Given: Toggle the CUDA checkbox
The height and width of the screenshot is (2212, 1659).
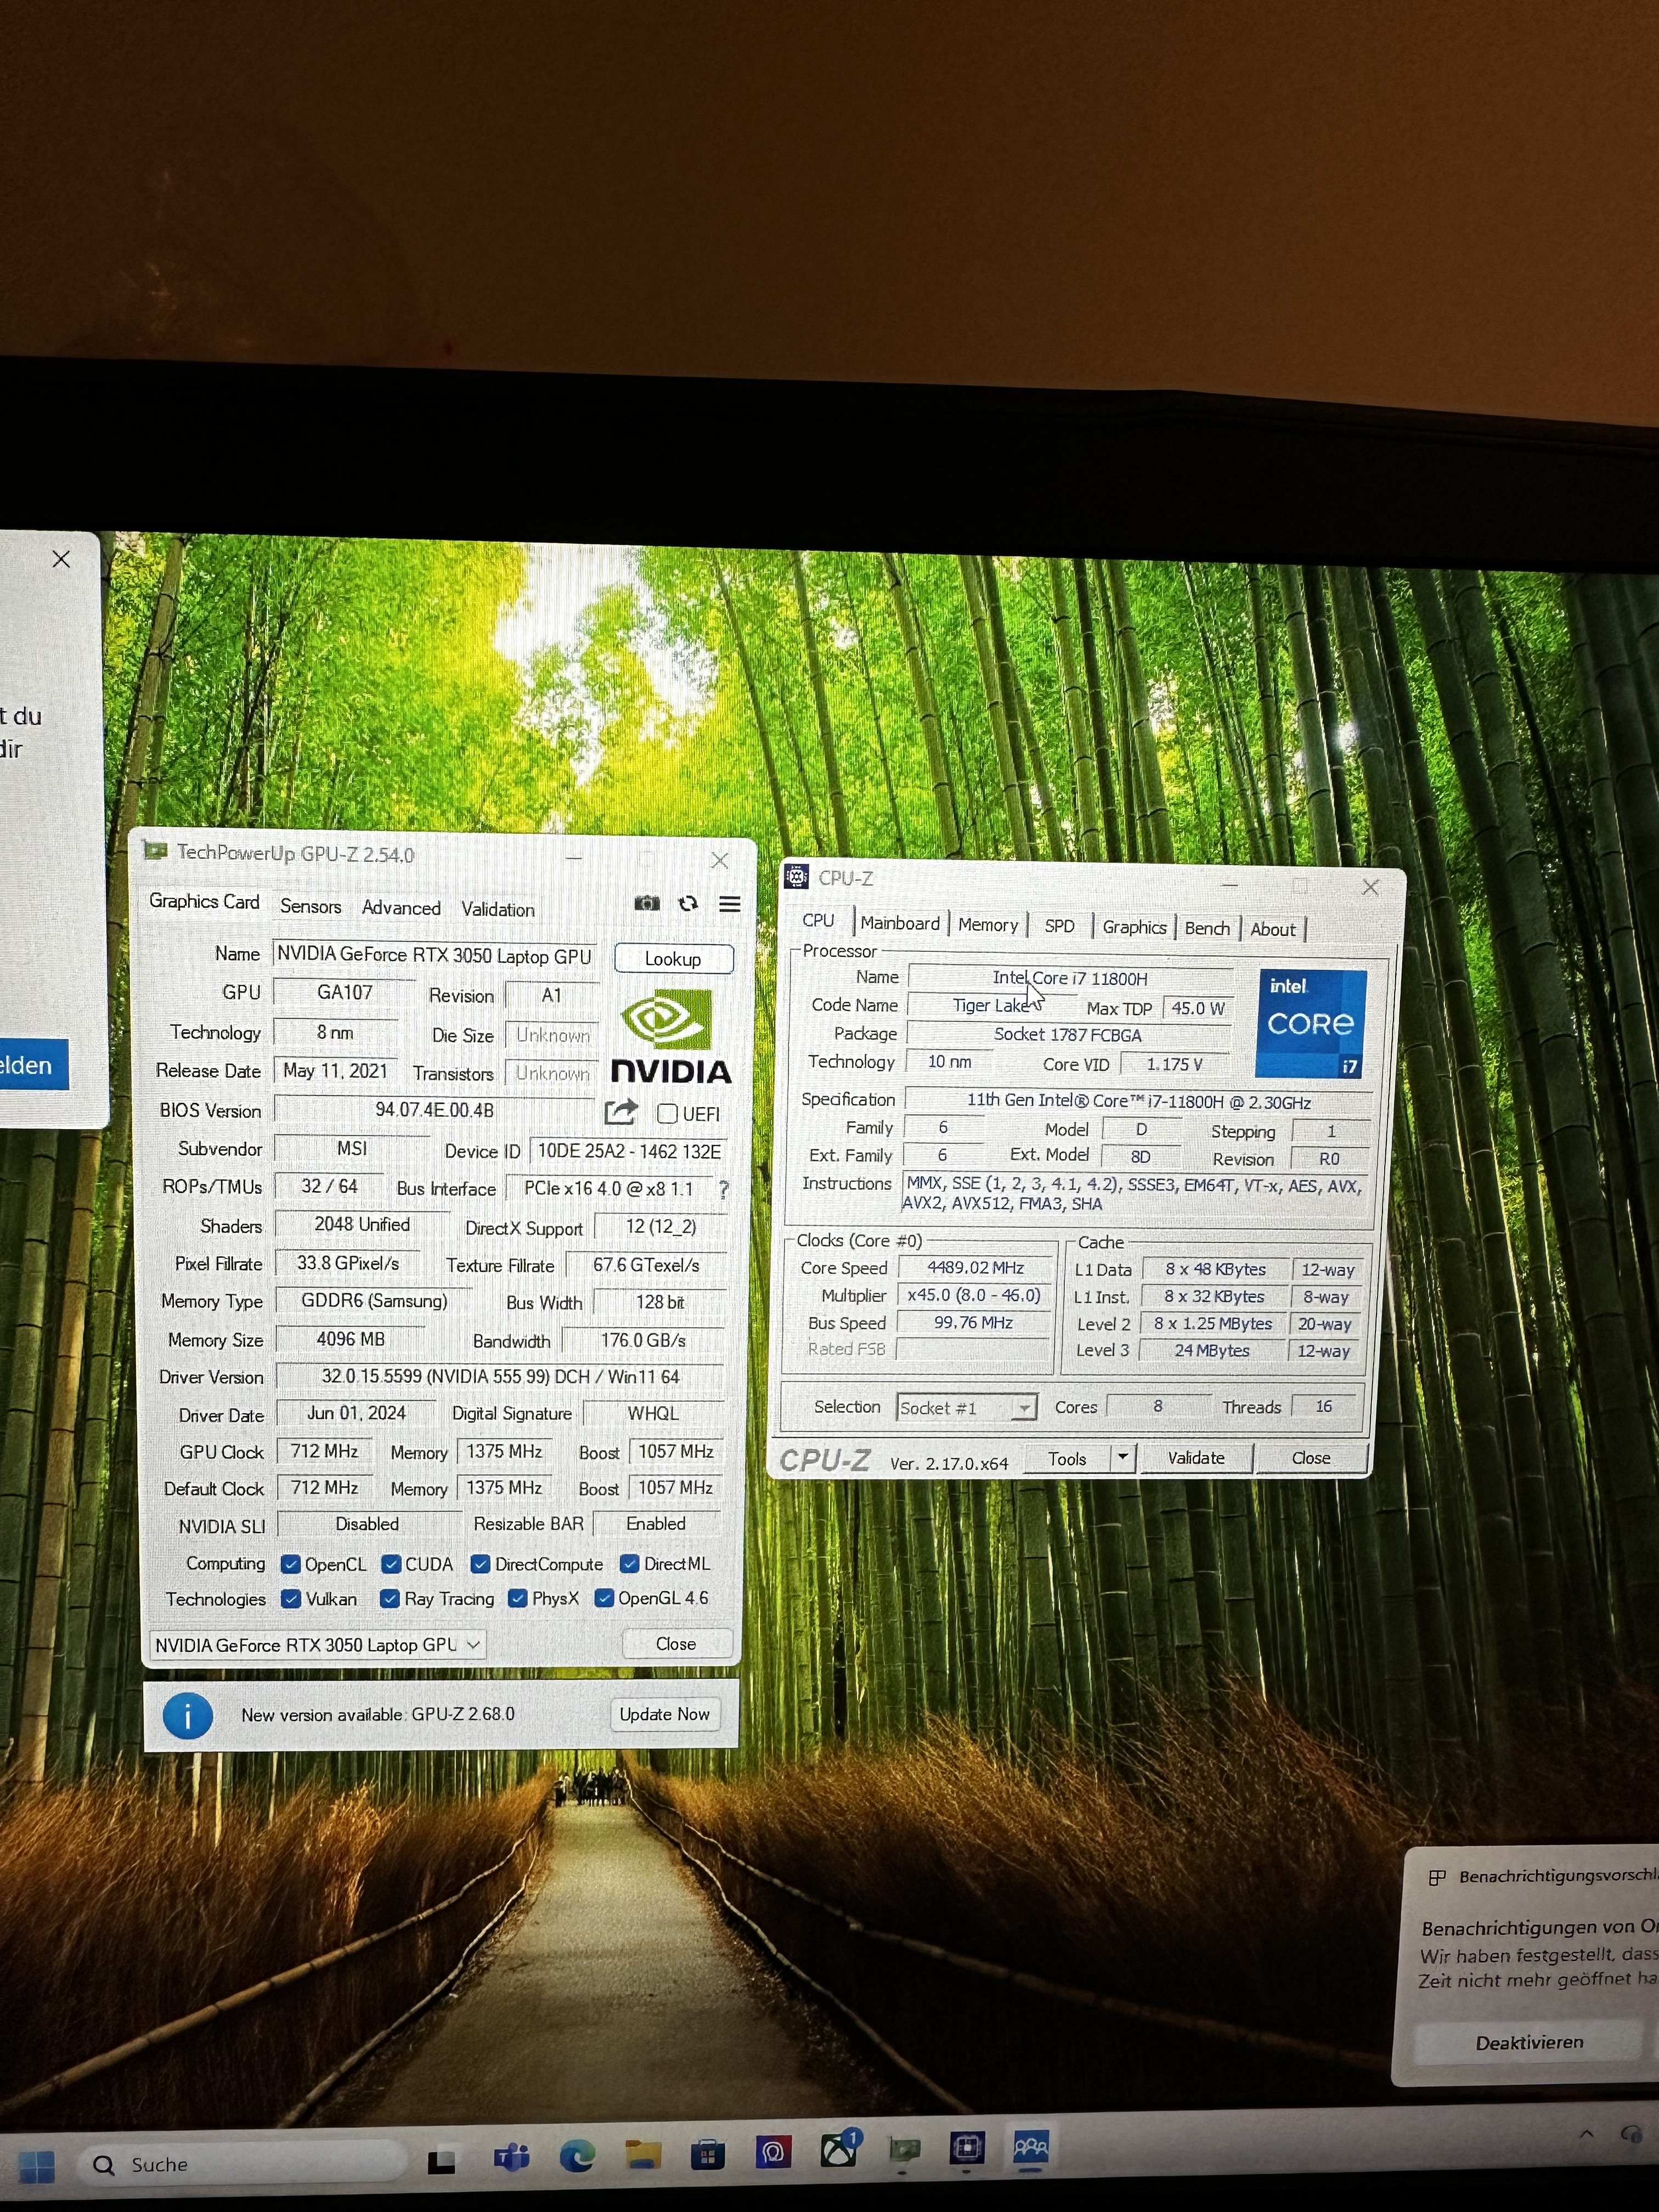Looking at the screenshot, I should pyautogui.click(x=392, y=1563).
